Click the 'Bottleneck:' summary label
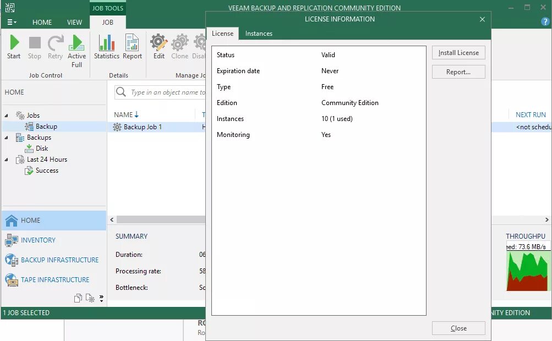The height and width of the screenshot is (341, 552). 132,288
